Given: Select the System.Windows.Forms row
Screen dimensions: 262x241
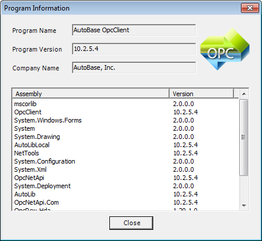Looking at the screenshot, I should coord(125,120).
